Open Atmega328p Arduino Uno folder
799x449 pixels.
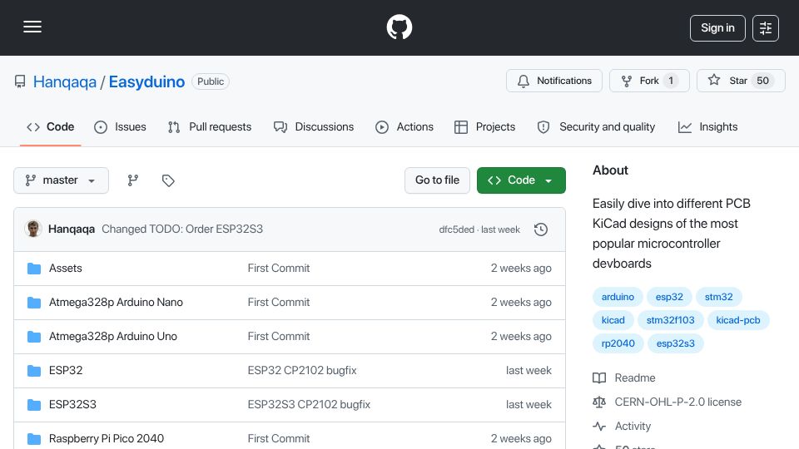click(x=113, y=337)
